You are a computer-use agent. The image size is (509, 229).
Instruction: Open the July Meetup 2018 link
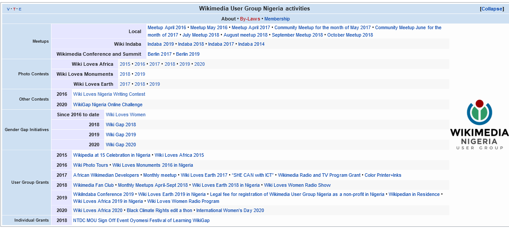pyautogui.click(x=200, y=35)
